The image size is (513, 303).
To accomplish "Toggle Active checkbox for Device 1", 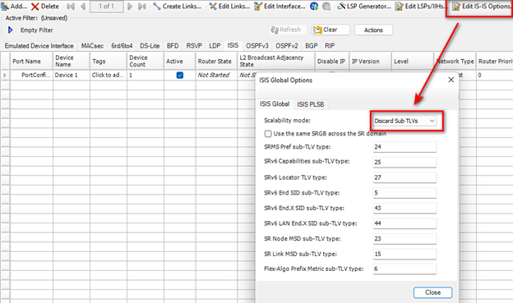I will coord(179,76).
